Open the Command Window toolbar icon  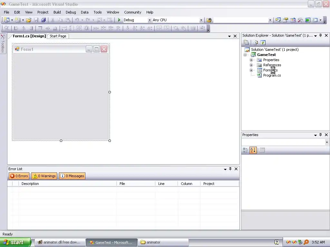point(315,20)
